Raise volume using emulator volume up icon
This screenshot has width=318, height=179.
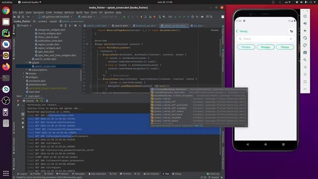(x=305, y=23)
